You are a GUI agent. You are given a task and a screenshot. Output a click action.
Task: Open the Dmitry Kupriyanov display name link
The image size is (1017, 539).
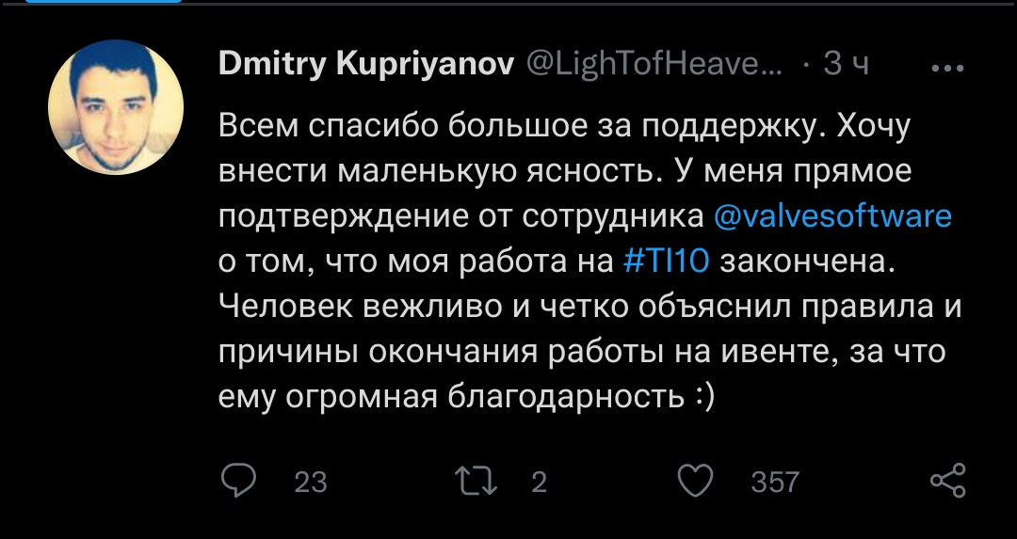pos(365,64)
